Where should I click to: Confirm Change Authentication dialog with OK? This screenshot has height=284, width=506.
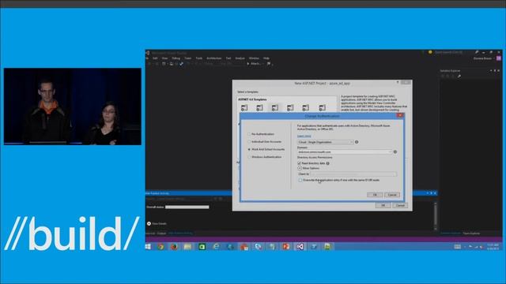coord(375,195)
